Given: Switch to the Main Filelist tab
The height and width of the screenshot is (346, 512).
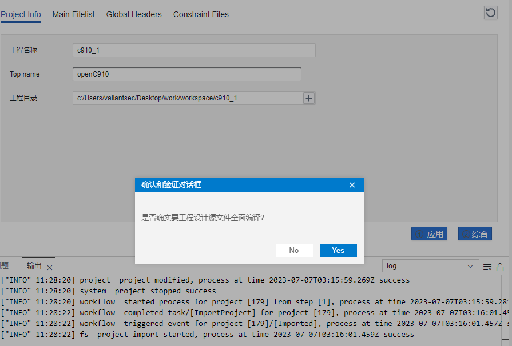Looking at the screenshot, I should click(x=73, y=14).
